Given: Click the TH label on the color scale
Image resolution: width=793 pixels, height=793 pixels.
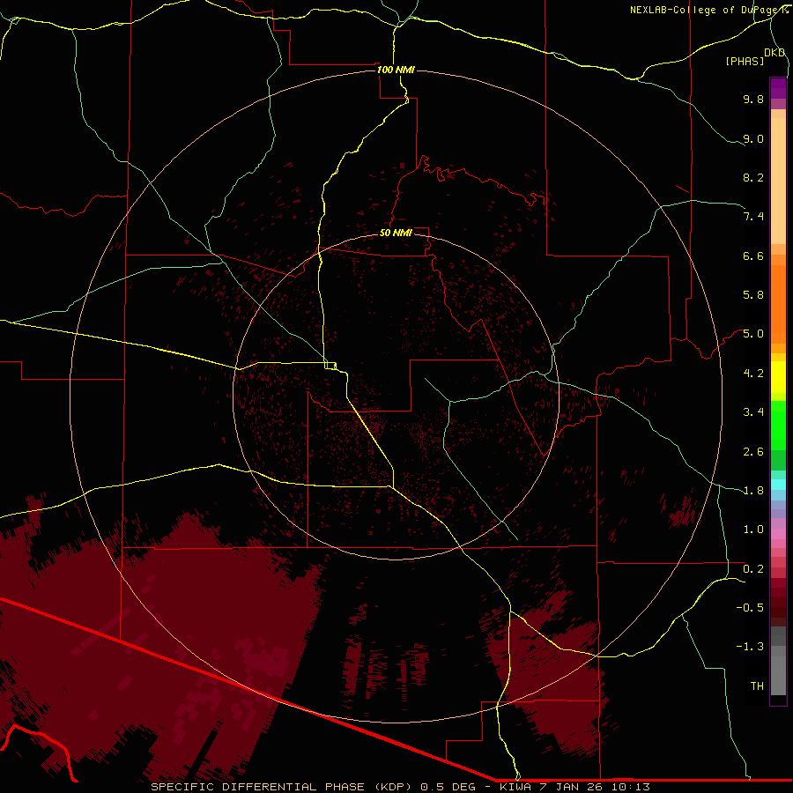Looking at the screenshot, I should (757, 686).
